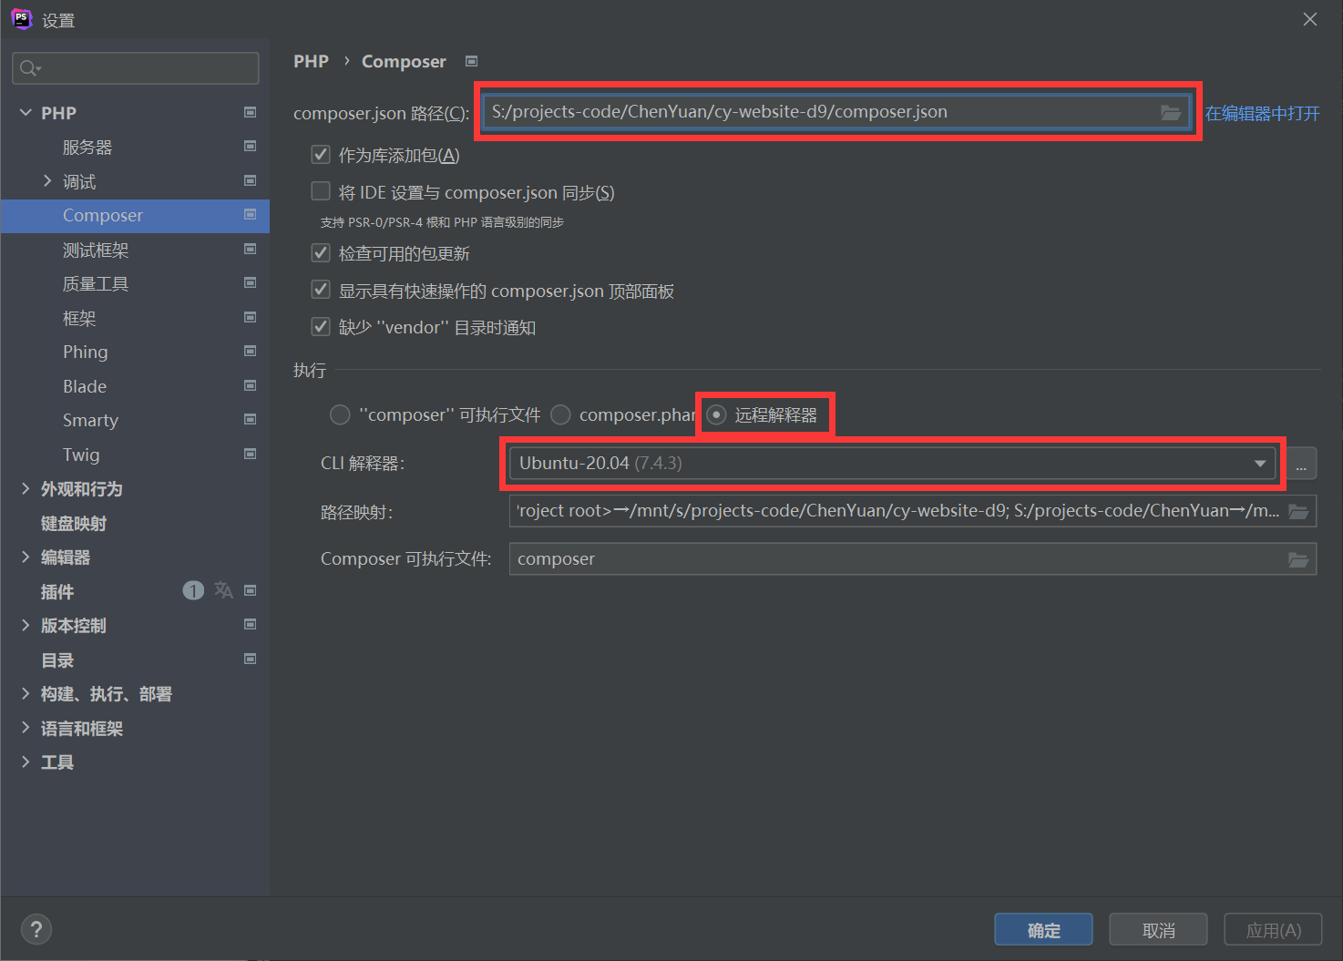The width and height of the screenshot is (1343, 961).
Task: Click the translation icon beside 插件
Action: pos(223,590)
